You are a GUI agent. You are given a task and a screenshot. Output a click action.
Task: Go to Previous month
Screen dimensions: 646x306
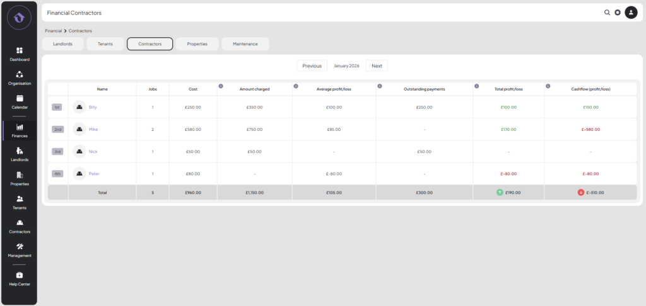pos(312,65)
